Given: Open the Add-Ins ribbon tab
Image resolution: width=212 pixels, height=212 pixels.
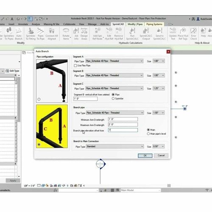Looking at the screenshot, I should coord(104,24).
